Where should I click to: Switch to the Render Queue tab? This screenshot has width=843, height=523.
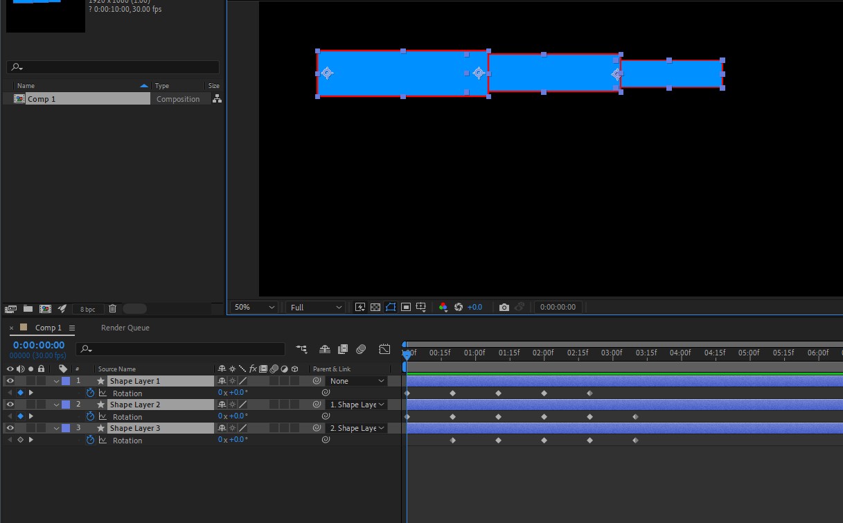(125, 328)
